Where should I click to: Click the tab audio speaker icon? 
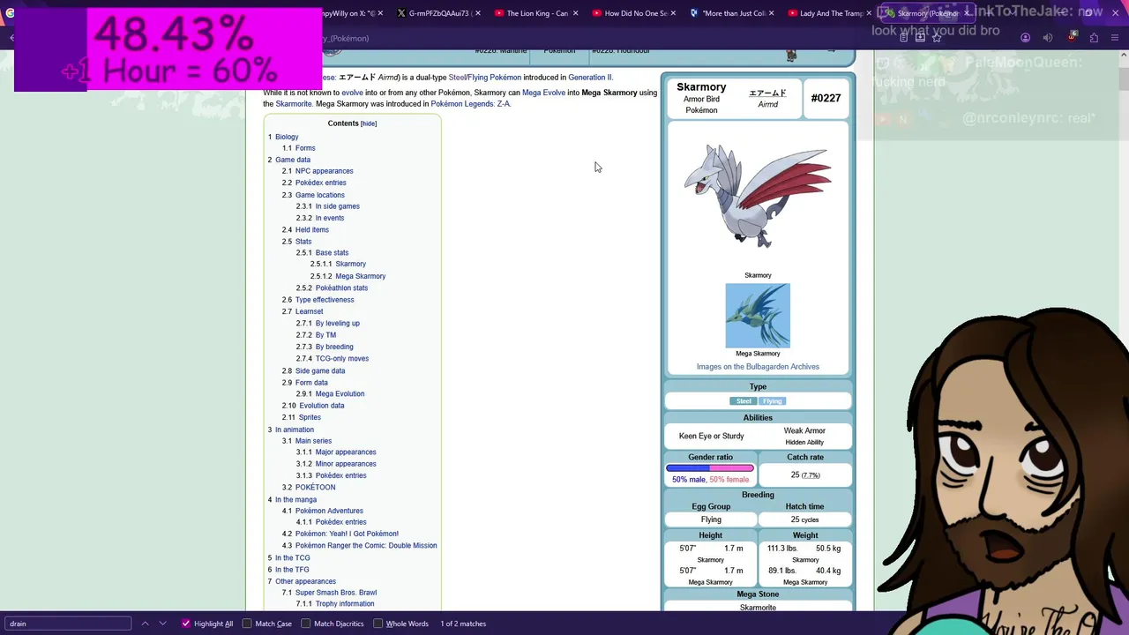1048,38
